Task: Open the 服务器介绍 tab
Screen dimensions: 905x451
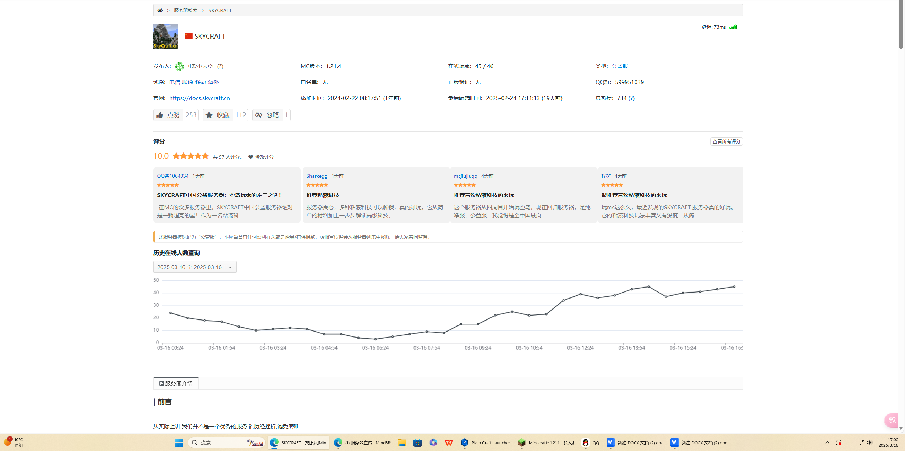Action: pos(176,383)
